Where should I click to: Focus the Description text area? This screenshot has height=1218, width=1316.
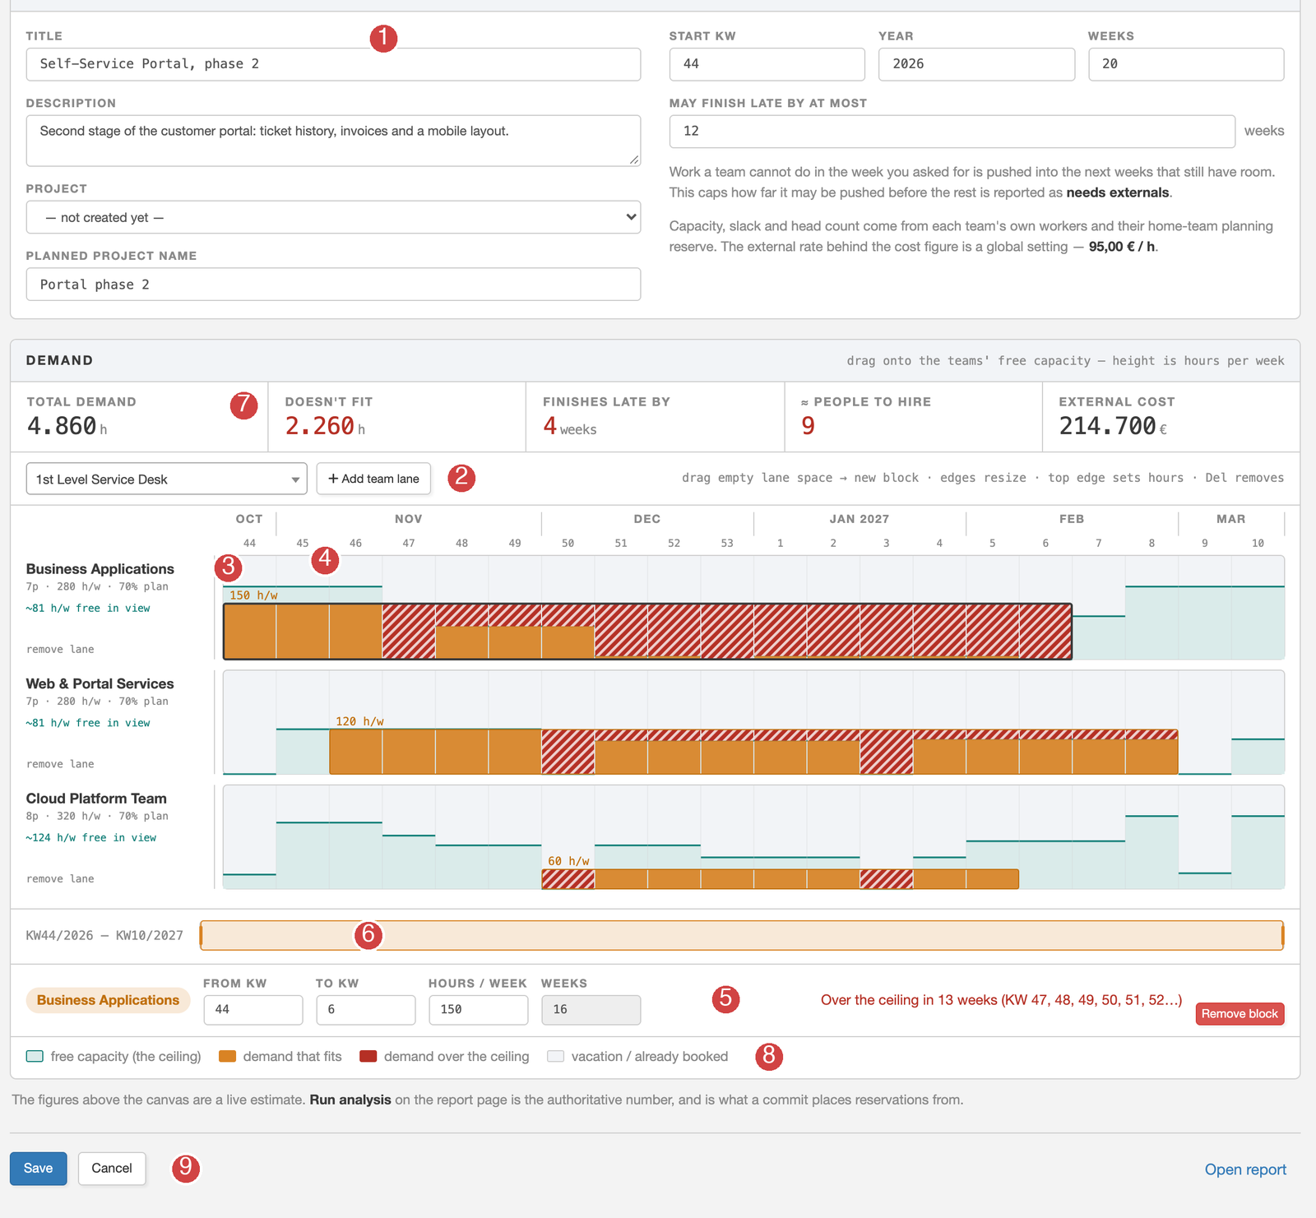coord(333,141)
